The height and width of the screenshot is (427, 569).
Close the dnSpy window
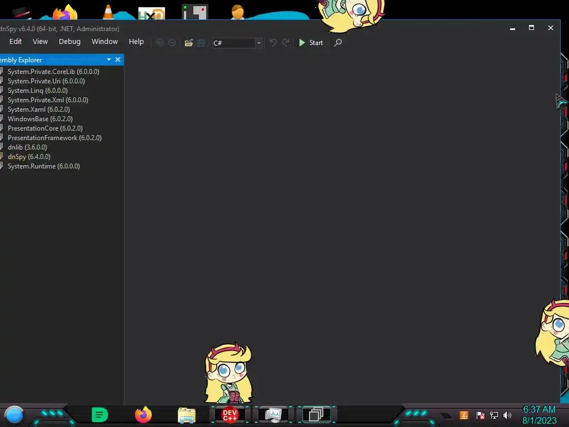coord(551,28)
